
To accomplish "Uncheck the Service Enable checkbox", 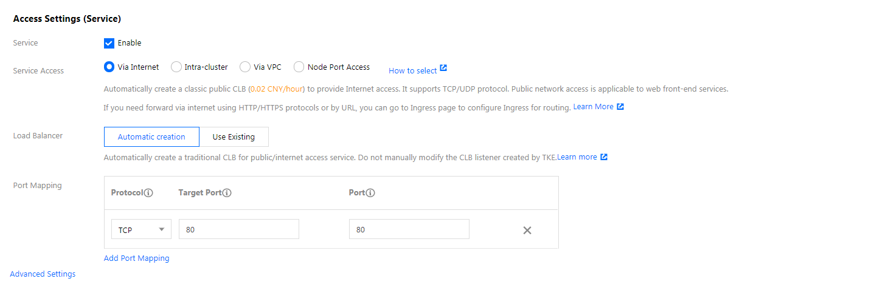I will tap(109, 43).
